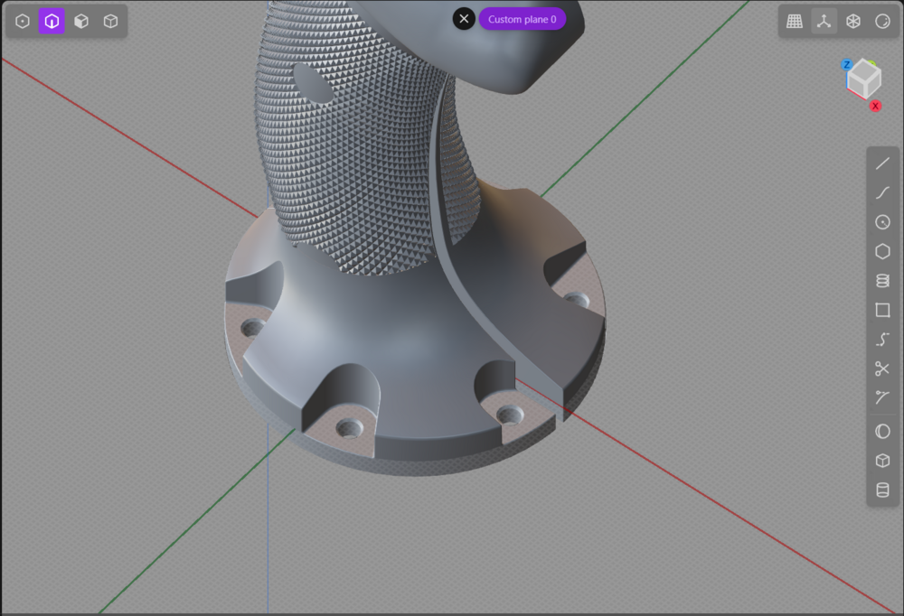Viewport: 904px width, 616px height.
Task: Select the Sphere primitive tool
Action: point(882,432)
